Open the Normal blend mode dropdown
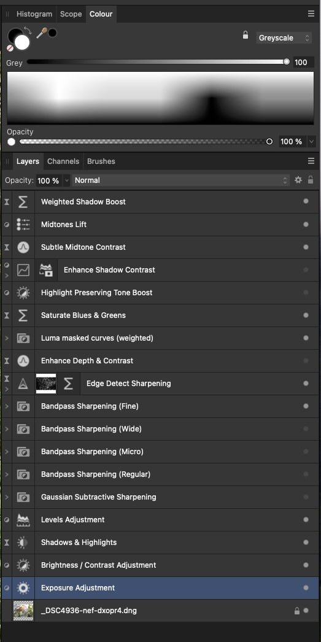The image size is (321, 642). tap(180, 180)
